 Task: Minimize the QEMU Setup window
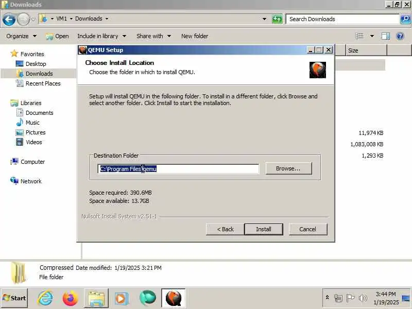pyautogui.click(x=311, y=50)
